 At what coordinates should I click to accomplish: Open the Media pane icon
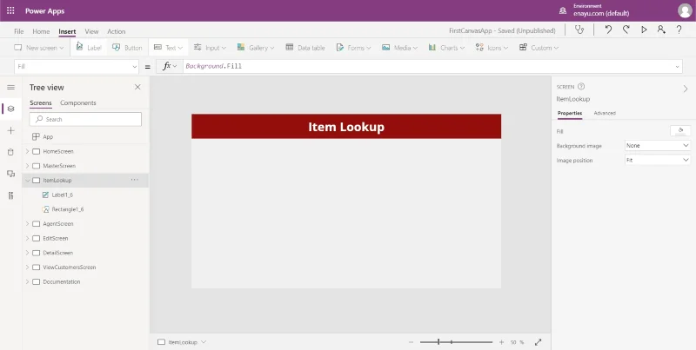(x=10, y=174)
